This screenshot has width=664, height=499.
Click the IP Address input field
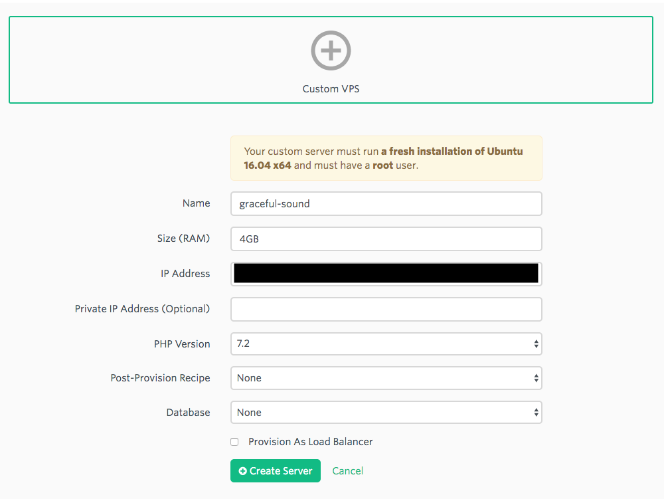[386, 274]
